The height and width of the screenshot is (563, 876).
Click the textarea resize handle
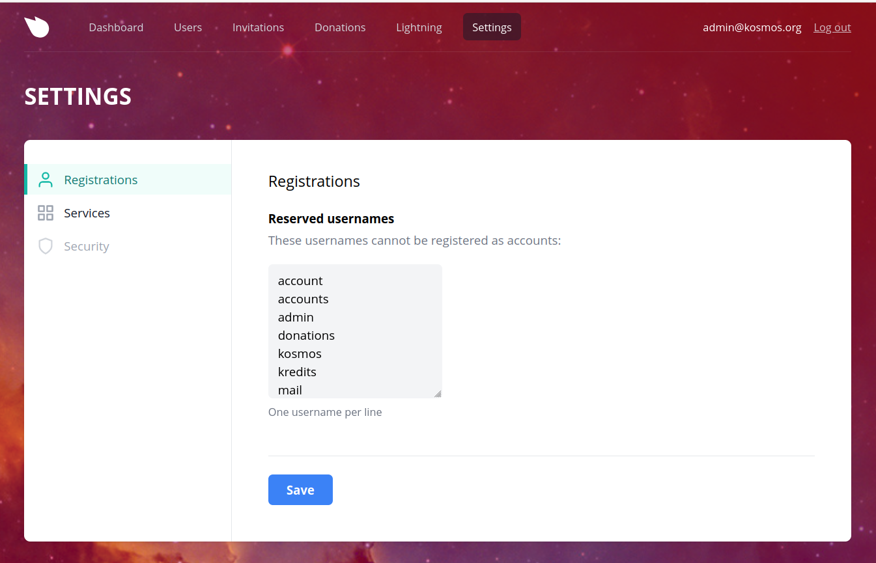coord(438,394)
